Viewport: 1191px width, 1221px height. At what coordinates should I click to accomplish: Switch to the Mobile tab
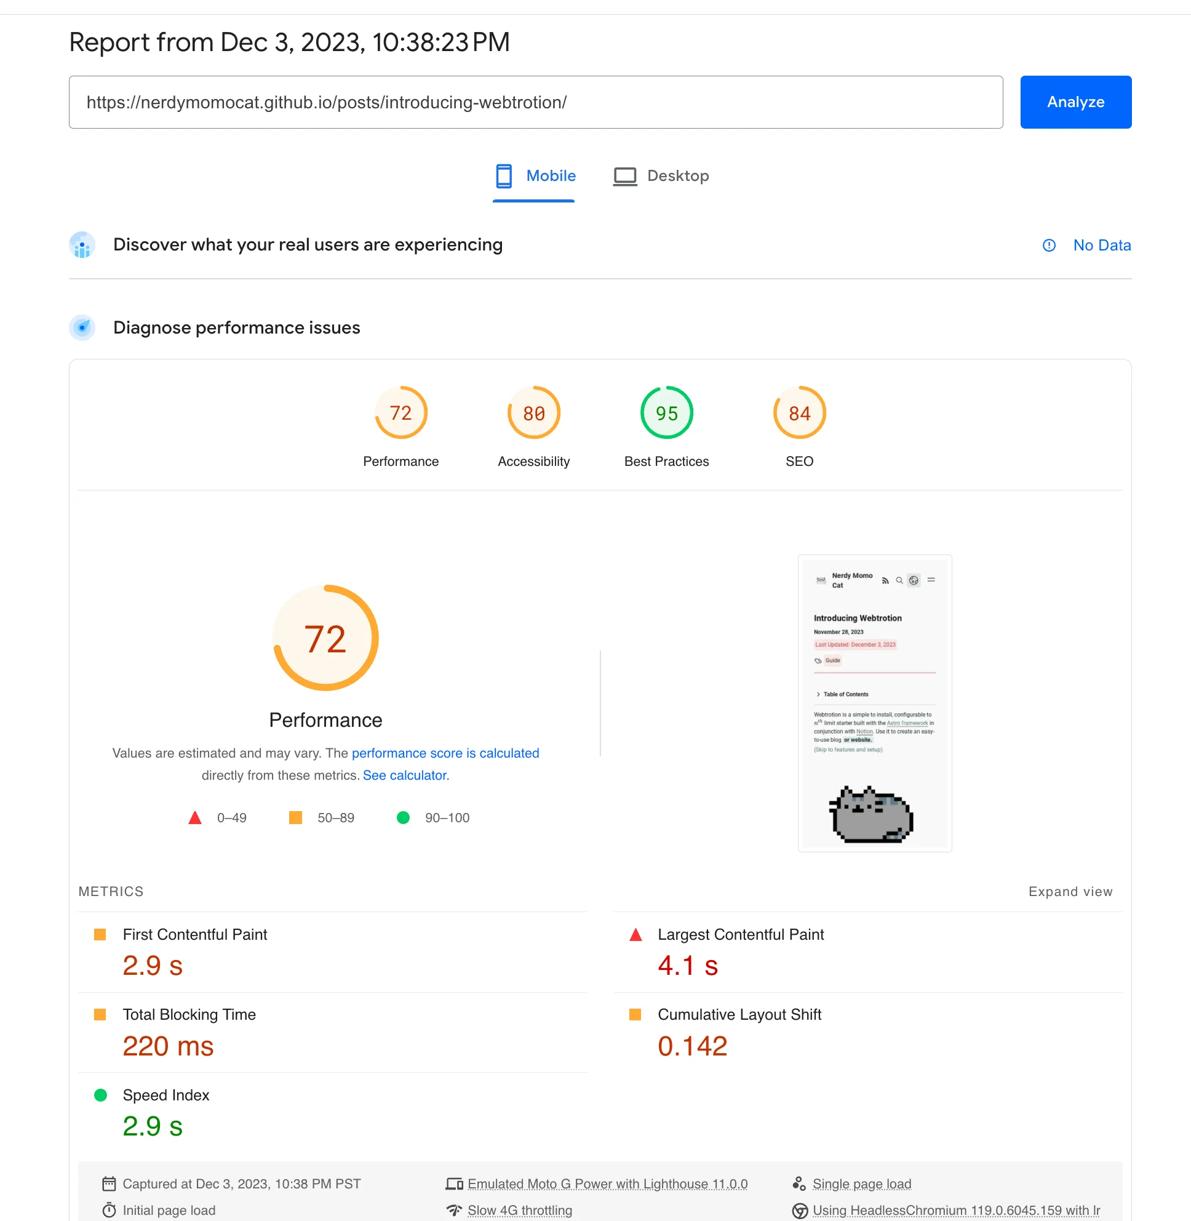[535, 176]
